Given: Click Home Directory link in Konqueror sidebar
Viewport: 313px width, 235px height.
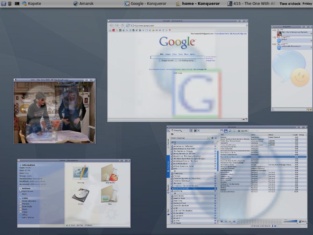Looking at the screenshot, I should click(x=29, y=201).
